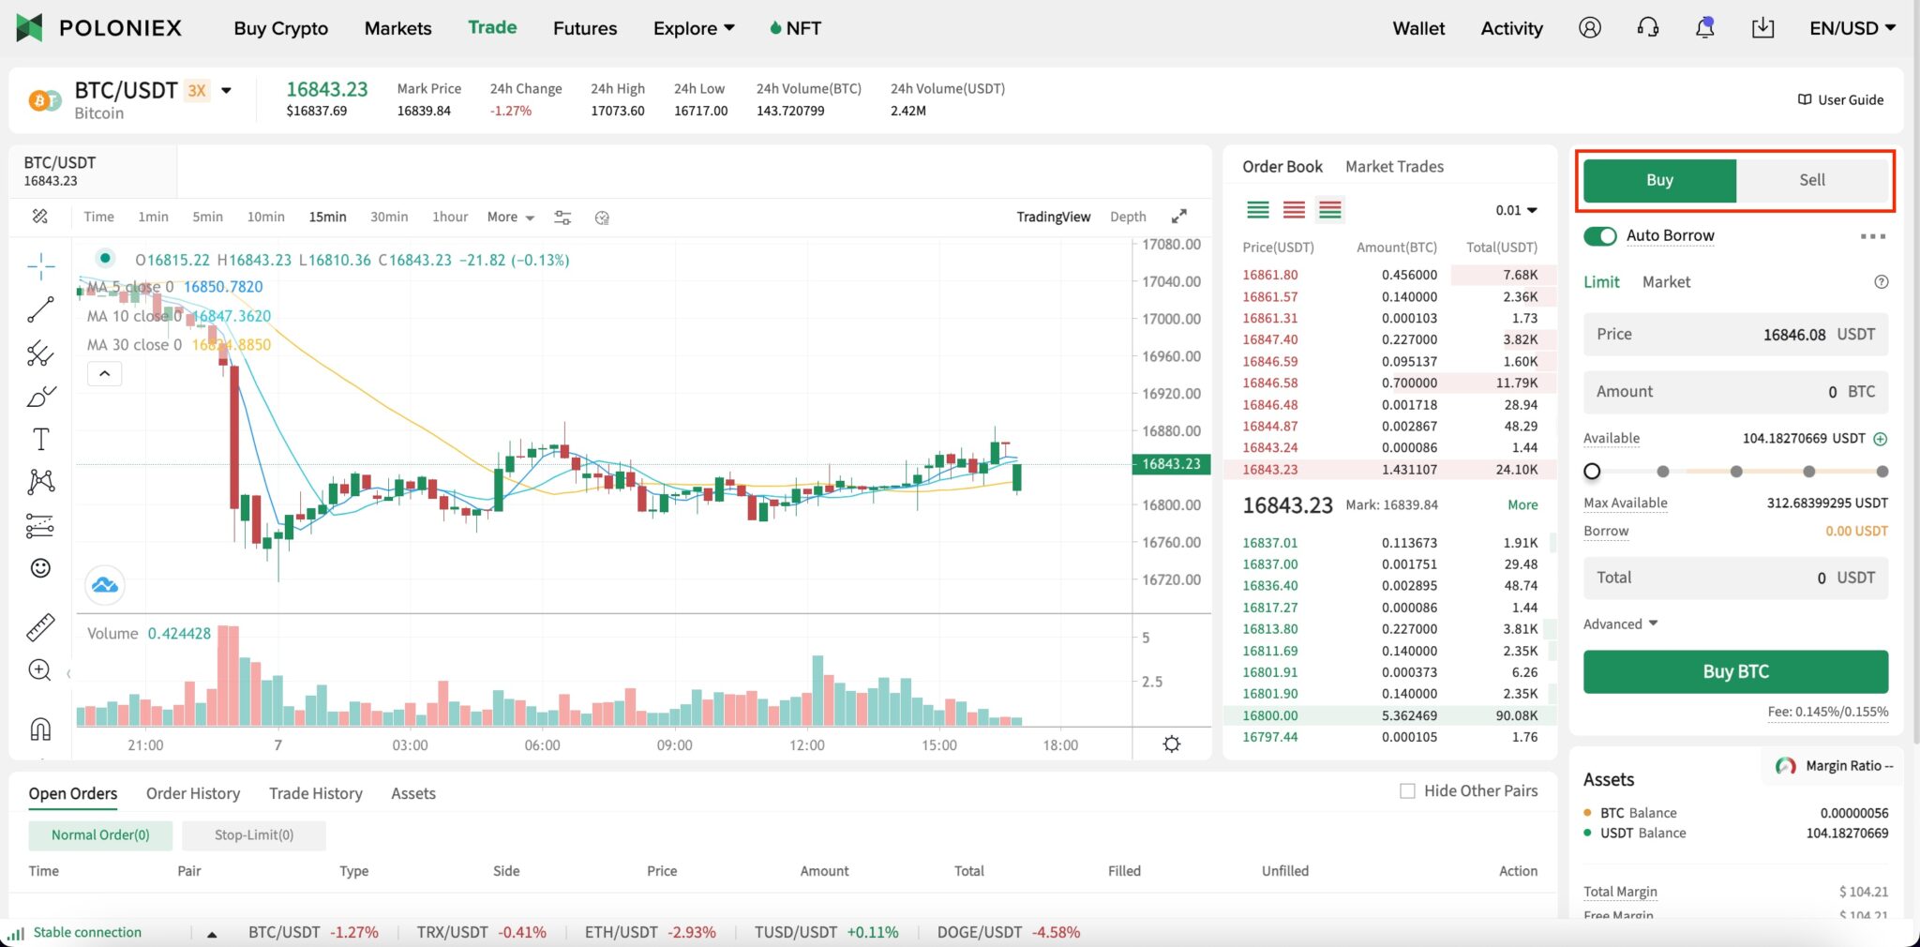Screen dimensions: 1920x947
Task: Show only sell orders in order book
Action: 1294,210
